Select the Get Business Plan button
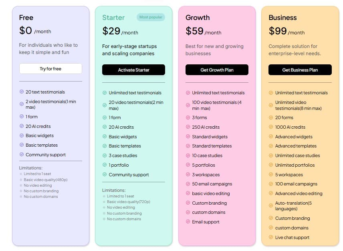The image size is (343, 251). coord(300,70)
